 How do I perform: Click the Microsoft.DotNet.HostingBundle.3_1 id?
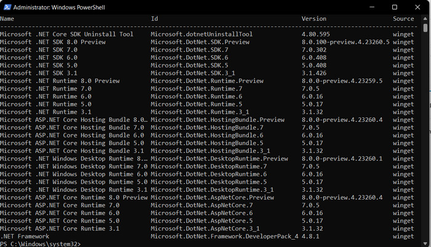coord(211,151)
